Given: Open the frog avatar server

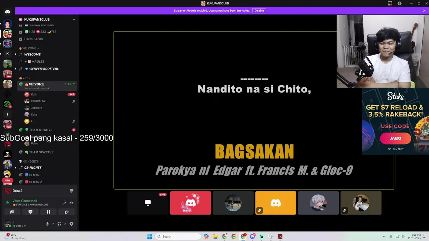Looking at the screenshot, I should click(x=7, y=64).
